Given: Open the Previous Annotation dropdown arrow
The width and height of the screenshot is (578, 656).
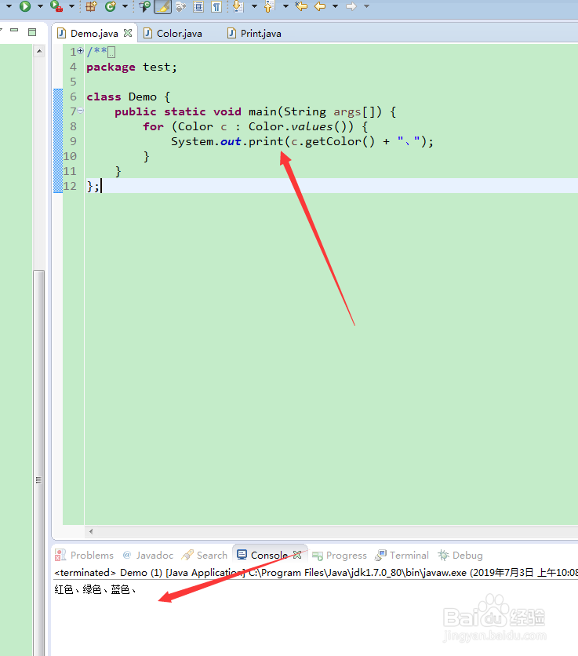Looking at the screenshot, I should 285,6.
